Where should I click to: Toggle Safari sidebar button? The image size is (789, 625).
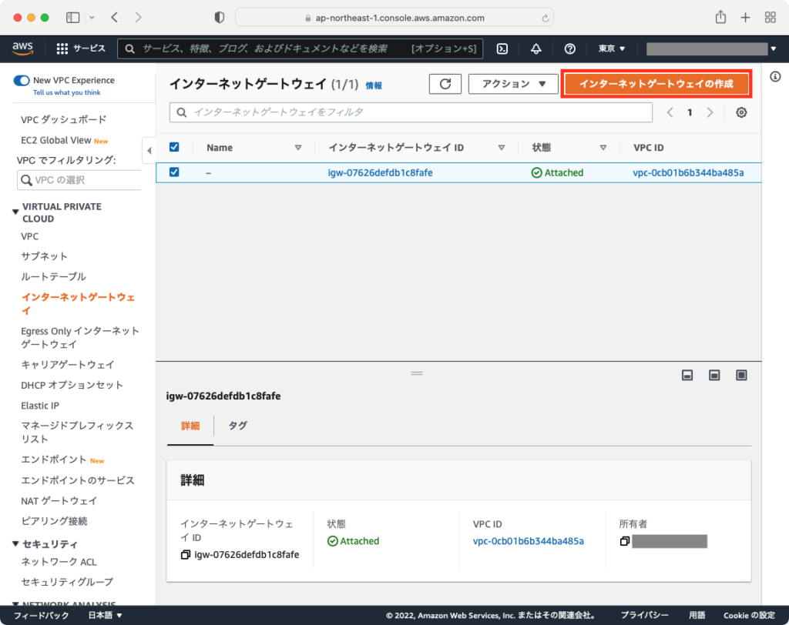73,18
